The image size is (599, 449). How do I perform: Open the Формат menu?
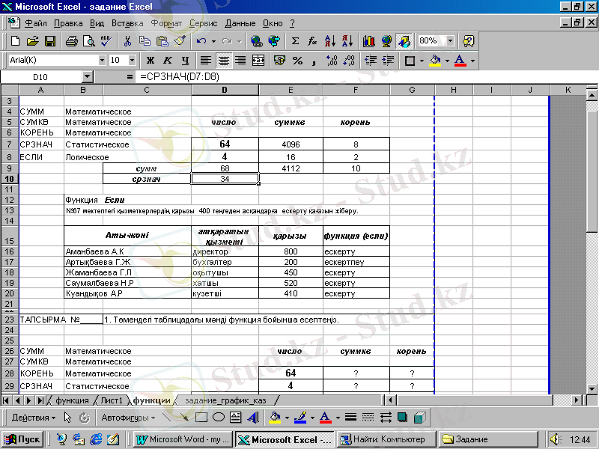click(x=165, y=23)
